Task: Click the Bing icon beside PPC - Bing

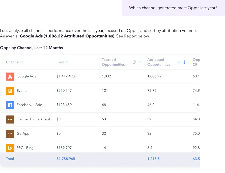Action: click(10, 148)
